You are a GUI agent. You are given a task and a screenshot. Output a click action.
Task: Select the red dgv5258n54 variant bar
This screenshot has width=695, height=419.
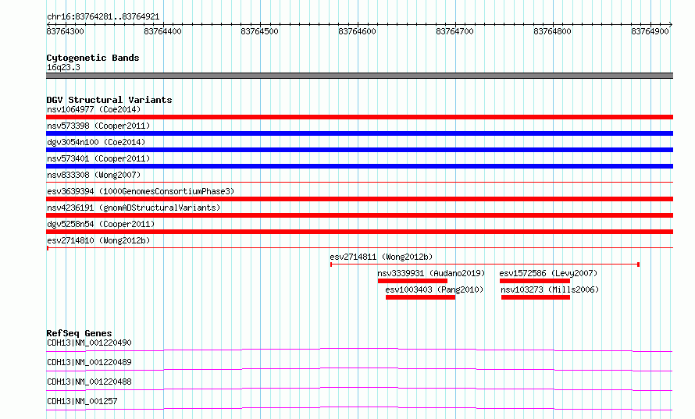[x=359, y=232]
